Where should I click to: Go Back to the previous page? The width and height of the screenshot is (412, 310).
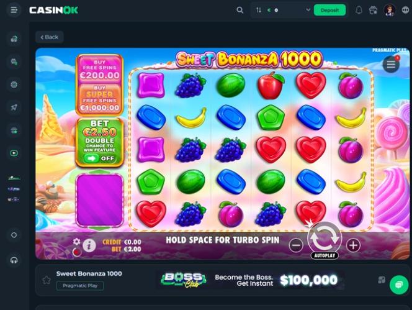(50, 37)
